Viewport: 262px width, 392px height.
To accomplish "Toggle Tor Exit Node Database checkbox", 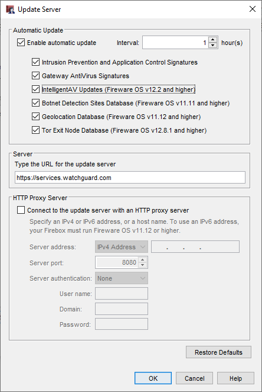I will 35,130.
